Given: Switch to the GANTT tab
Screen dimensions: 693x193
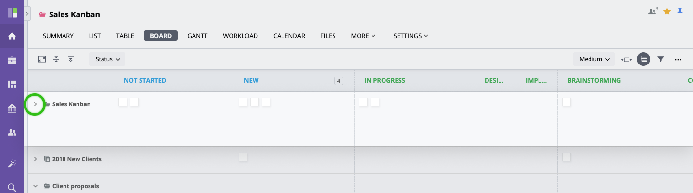Looking at the screenshot, I should coord(197,36).
